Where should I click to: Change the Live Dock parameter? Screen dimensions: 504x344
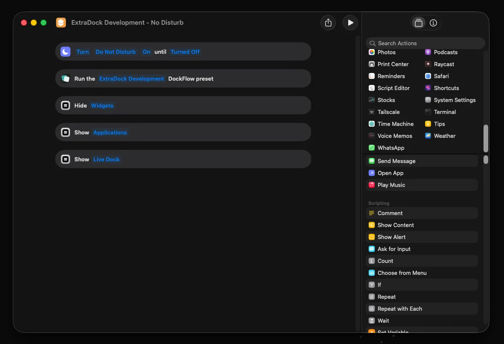click(x=106, y=160)
